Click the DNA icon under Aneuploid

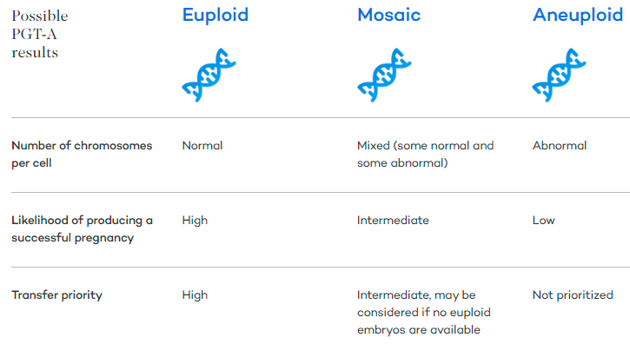pyautogui.click(x=560, y=76)
